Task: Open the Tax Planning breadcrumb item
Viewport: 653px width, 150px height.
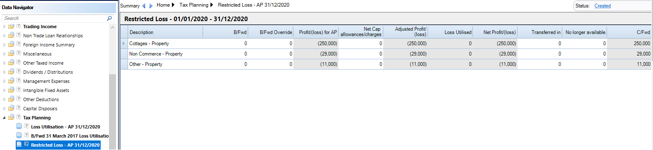Action: pyautogui.click(x=194, y=5)
